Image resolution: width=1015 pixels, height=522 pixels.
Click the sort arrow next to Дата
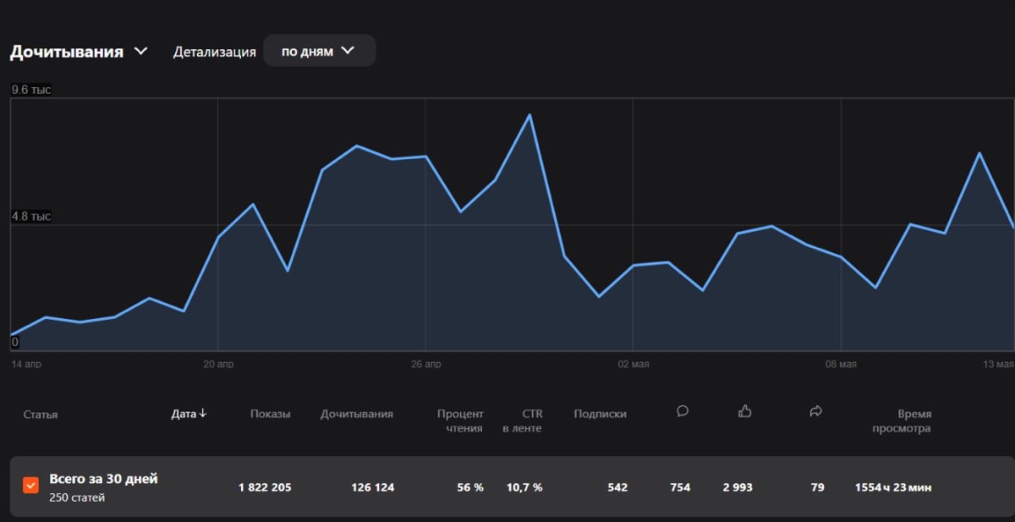click(203, 414)
